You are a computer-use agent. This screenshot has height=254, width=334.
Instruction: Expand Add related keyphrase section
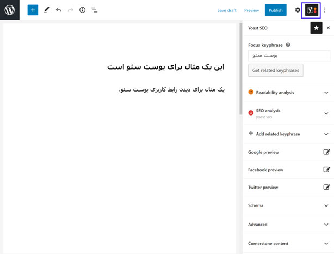288,134
